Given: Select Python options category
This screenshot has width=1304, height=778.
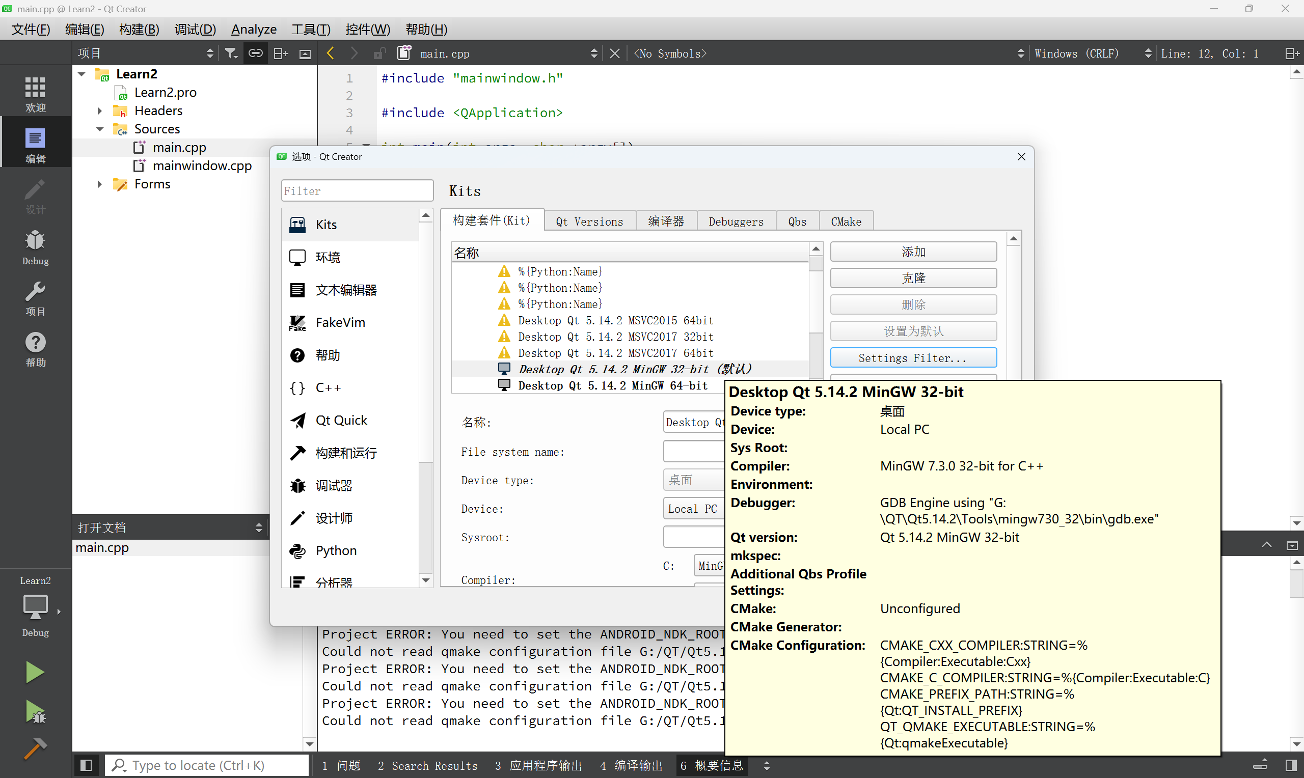Looking at the screenshot, I should coord(350,550).
